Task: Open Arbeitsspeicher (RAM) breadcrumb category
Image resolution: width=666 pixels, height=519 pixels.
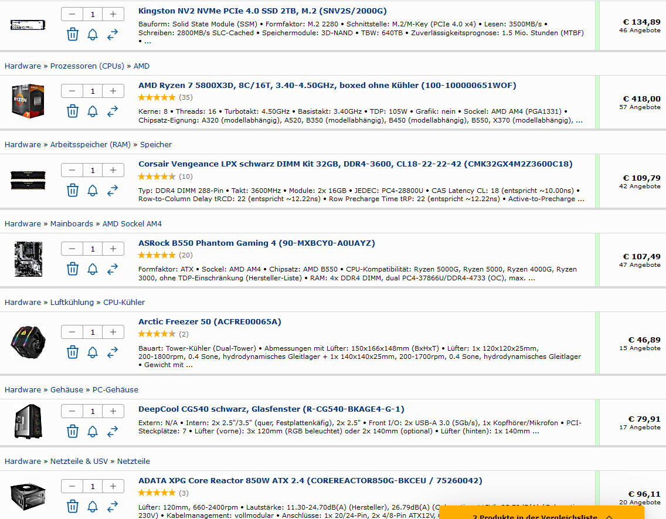Action: 90,145
